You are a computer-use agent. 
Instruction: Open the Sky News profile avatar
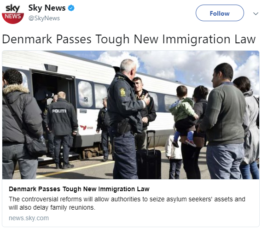pyautogui.click(x=13, y=14)
